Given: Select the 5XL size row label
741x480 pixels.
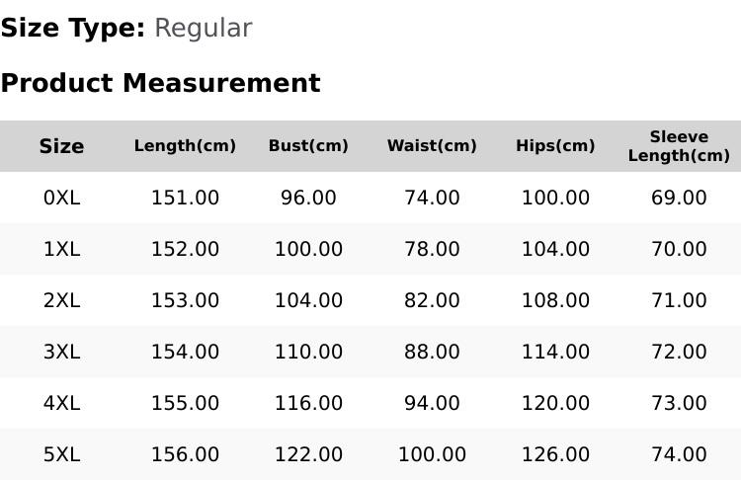Looking at the screenshot, I should pyautogui.click(x=61, y=455).
